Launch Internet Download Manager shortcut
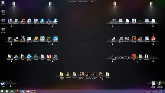This screenshot has height=93, width=165. 55,21
